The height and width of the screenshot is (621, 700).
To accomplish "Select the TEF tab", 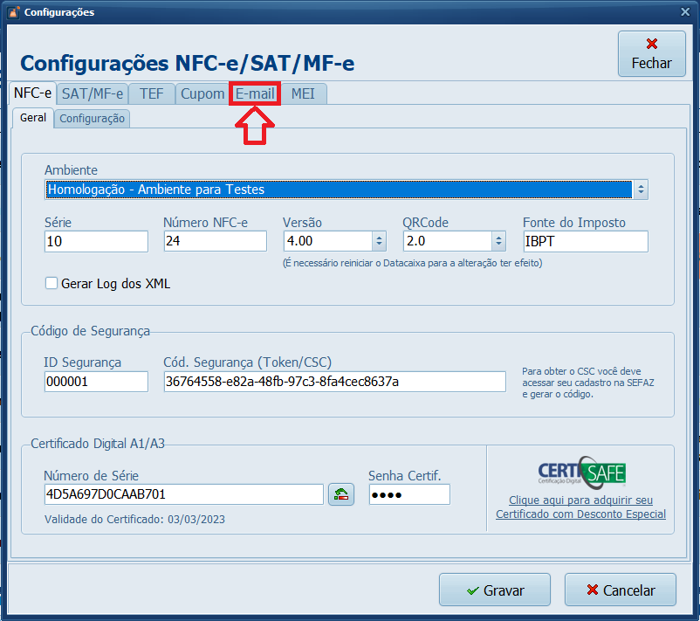I will [151, 93].
